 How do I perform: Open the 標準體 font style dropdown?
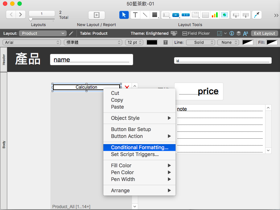point(93,42)
